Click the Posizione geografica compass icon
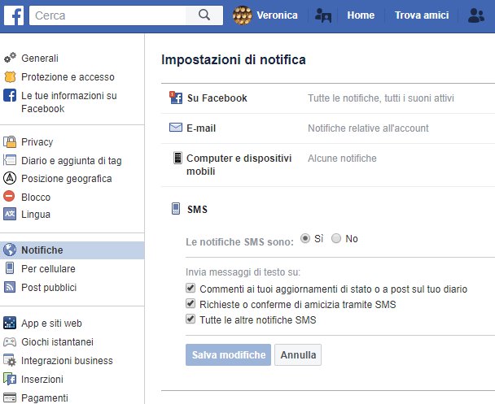Image resolution: width=495 pixels, height=404 pixels. 10,178
